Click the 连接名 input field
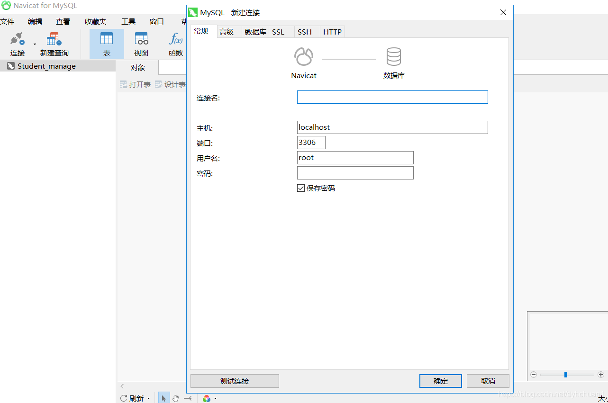 click(x=392, y=97)
